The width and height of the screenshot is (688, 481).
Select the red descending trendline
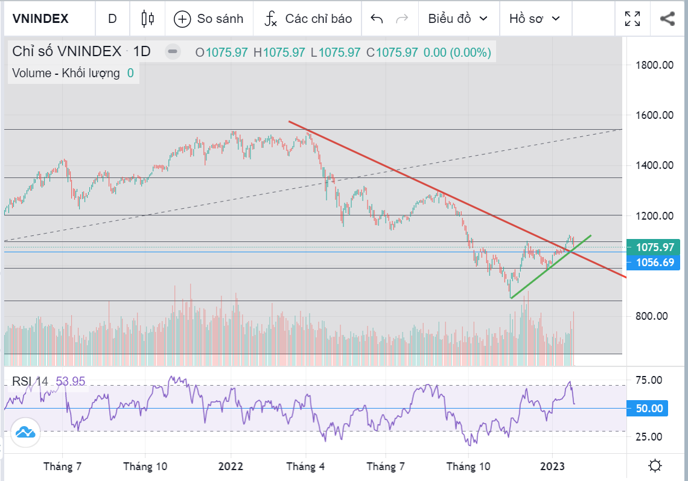tap(422, 184)
